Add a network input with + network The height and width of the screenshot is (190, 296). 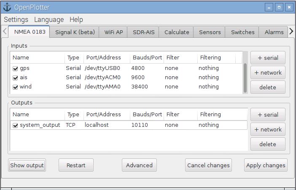tap(268, 72)
